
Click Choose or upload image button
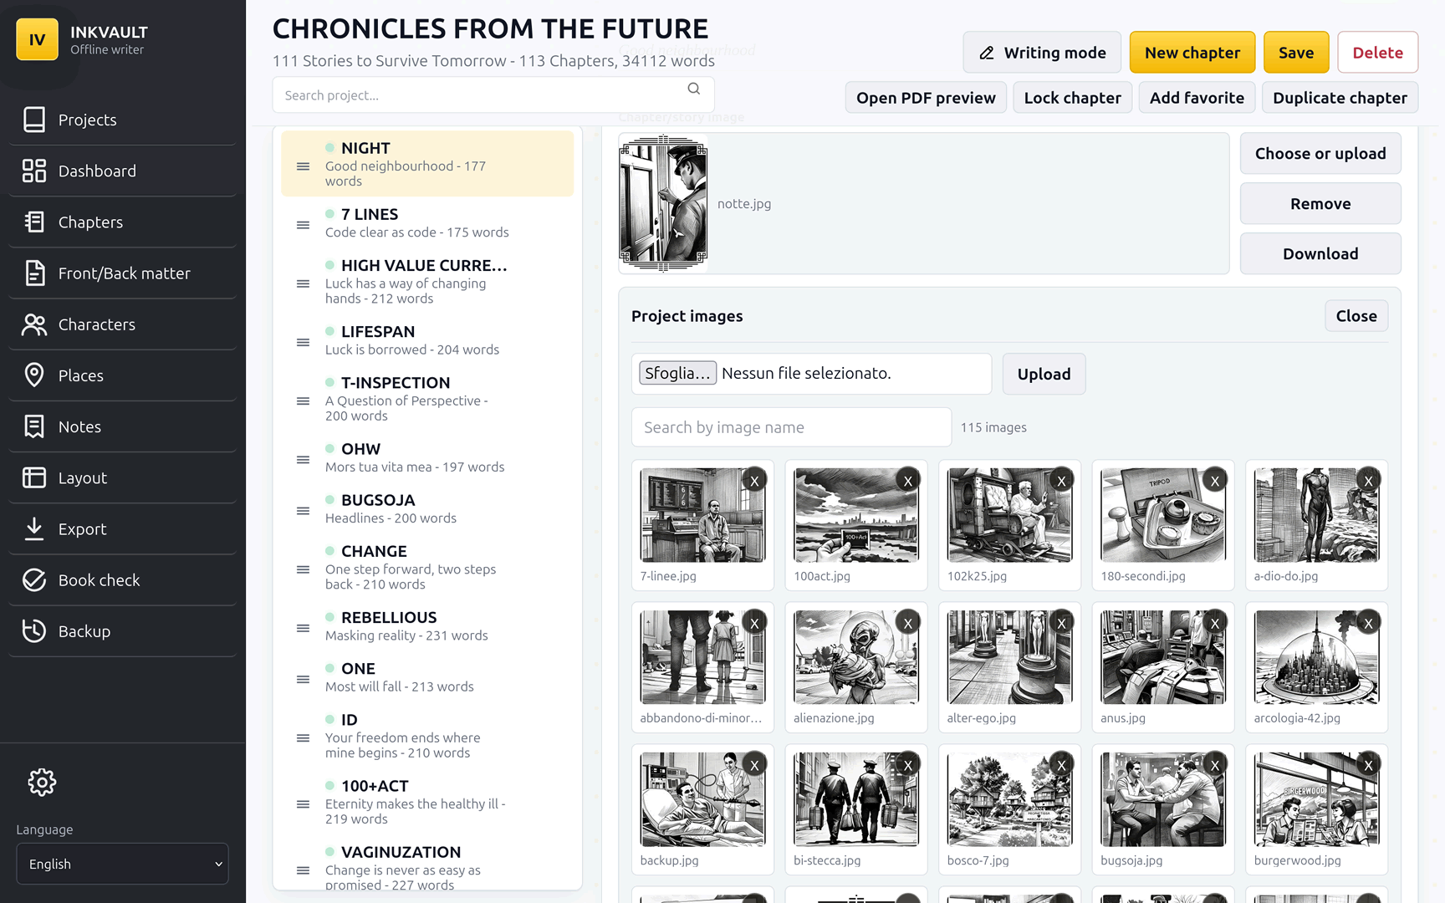pos(1320,154)
